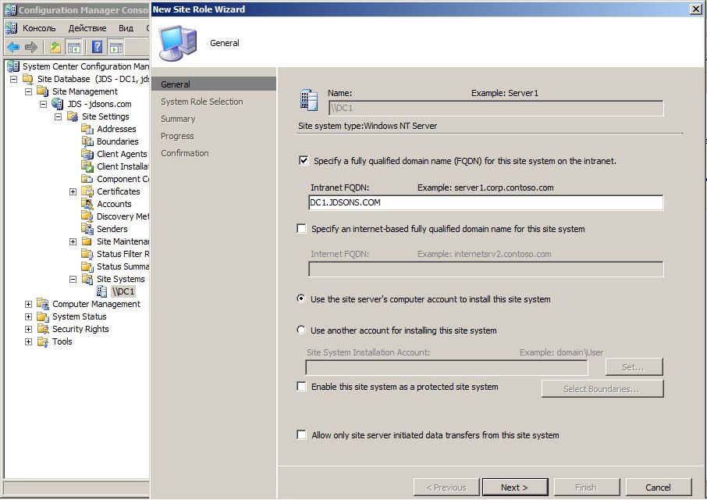Close the New Site Role Wizard

click(x=696, y=9)
